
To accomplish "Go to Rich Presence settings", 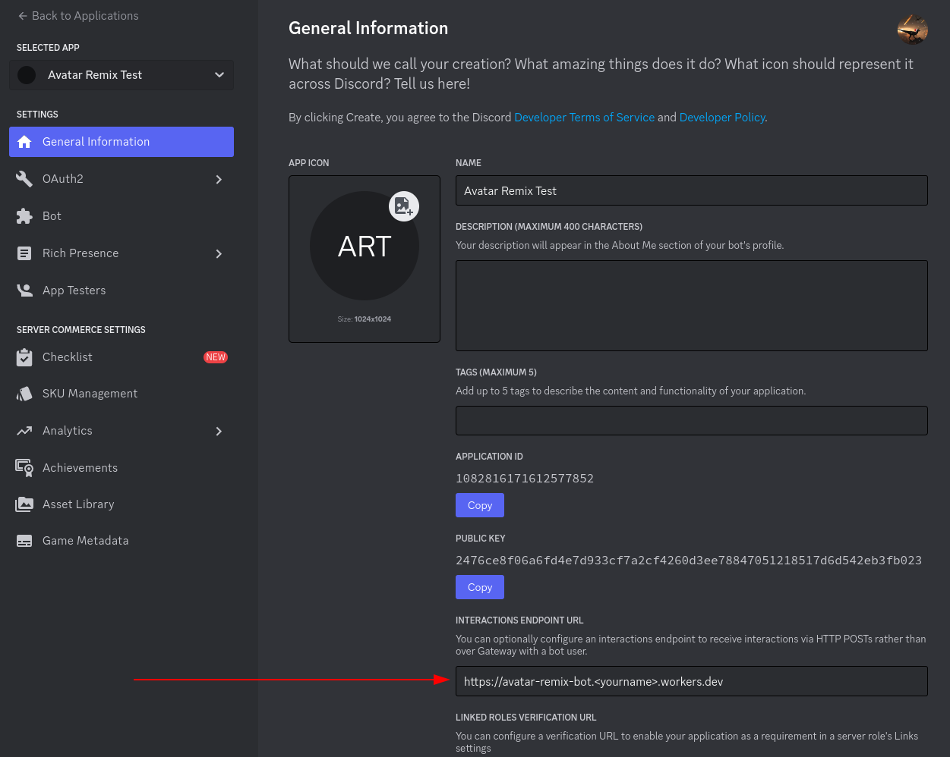I will coord(122,253).
